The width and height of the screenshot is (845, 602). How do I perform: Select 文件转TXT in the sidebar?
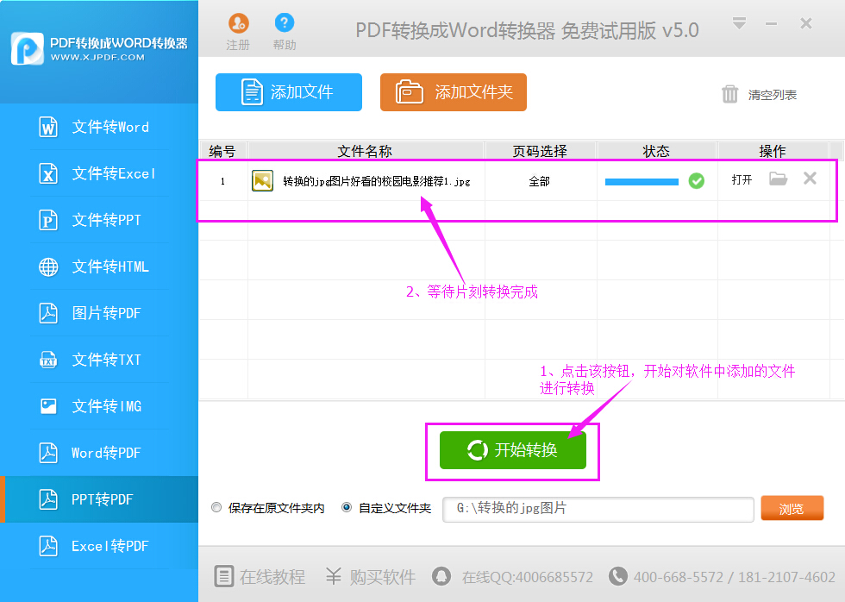[99, 360]
